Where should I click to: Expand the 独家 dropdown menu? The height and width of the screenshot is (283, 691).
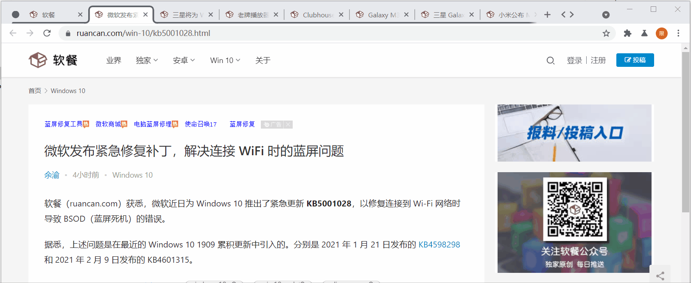coord(147,60)
